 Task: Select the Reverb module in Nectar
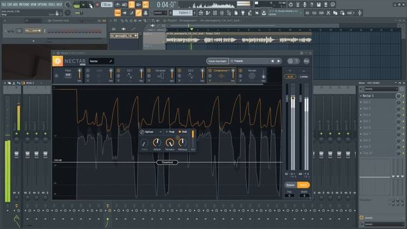pos(252,76)
